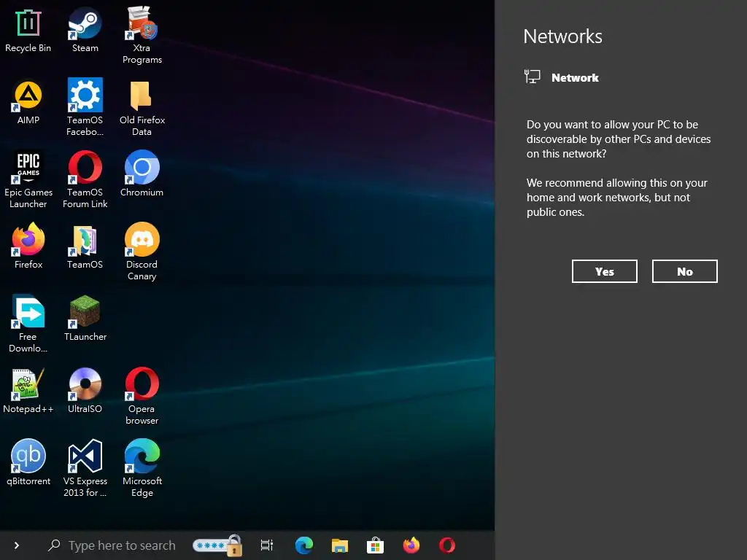Click the Task View taskbar icon
Screen dimensions: 747x560
tap(267, 545)
